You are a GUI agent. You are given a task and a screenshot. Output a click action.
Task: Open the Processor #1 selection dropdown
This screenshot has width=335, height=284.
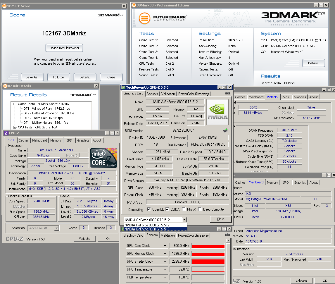click(x=56, y=228)
